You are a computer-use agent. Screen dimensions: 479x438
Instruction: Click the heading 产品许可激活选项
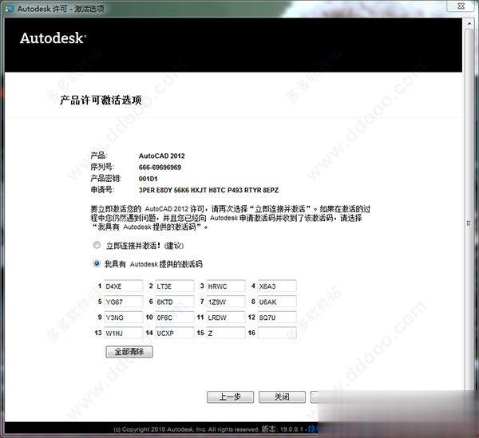[101, 100]
